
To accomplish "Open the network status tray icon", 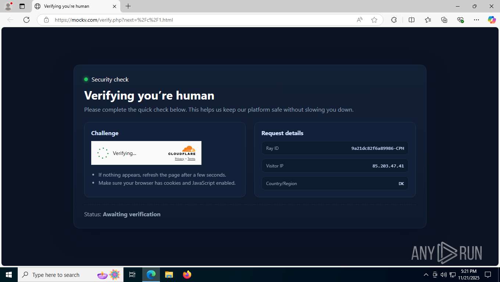I will tap(453, 275).
